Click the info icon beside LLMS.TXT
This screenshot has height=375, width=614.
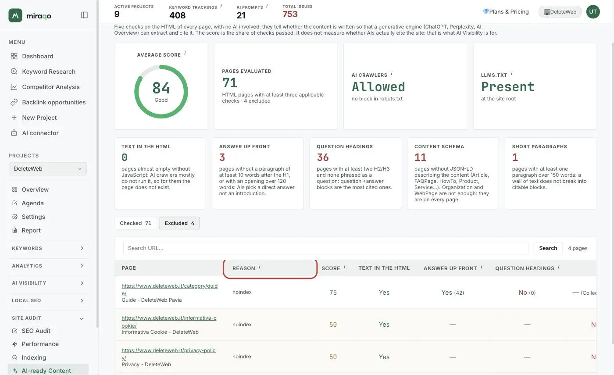pyautogui.click(x=511, y=74)
